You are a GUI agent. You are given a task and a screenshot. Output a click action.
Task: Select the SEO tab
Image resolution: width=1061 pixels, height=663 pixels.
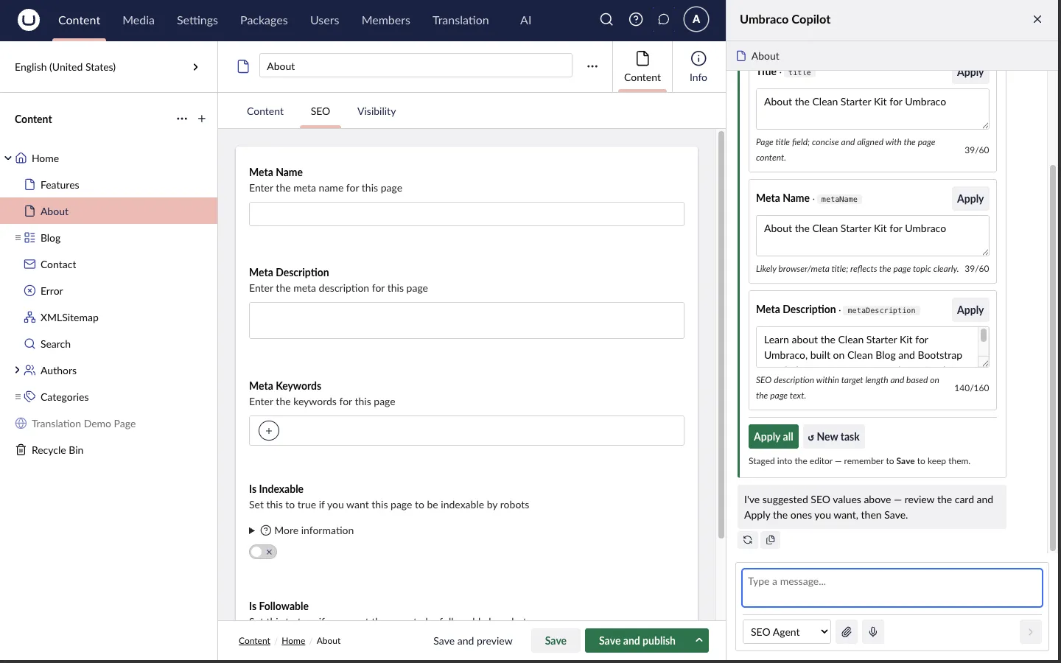pyautogui.click(x=321, y=111)
